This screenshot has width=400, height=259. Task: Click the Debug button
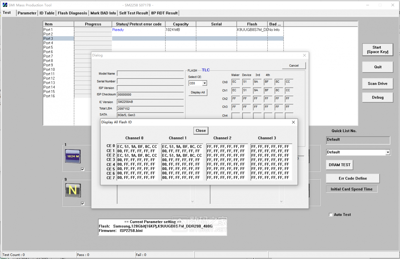[x=377, y=97]
